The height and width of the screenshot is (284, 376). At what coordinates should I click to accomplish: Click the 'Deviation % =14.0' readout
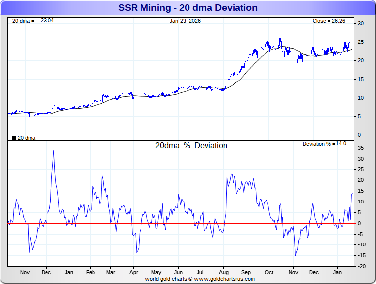tap(325, 144)
